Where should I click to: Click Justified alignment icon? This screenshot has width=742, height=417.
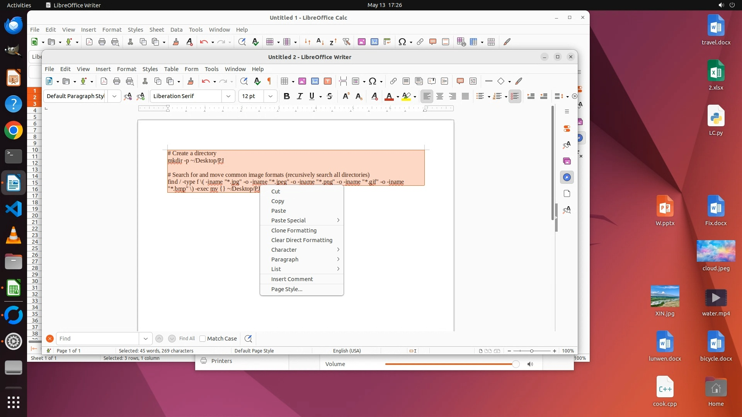[465, 96]
